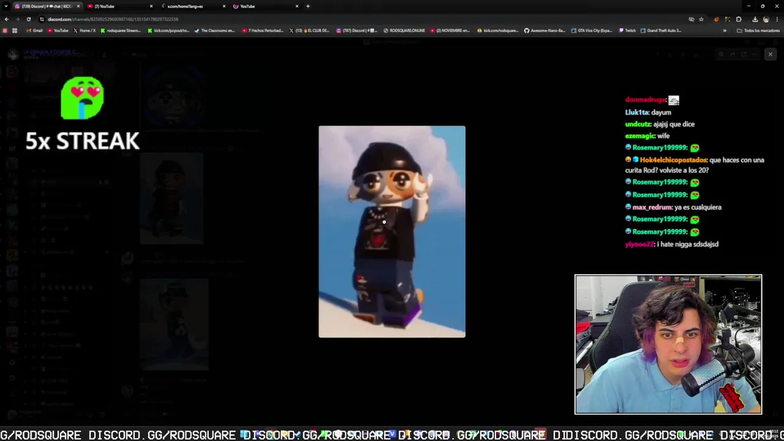Viewport: 784px width, 441px height.
Task: Click the ezemagic username in chat
Action: click(x=640, y=135)
